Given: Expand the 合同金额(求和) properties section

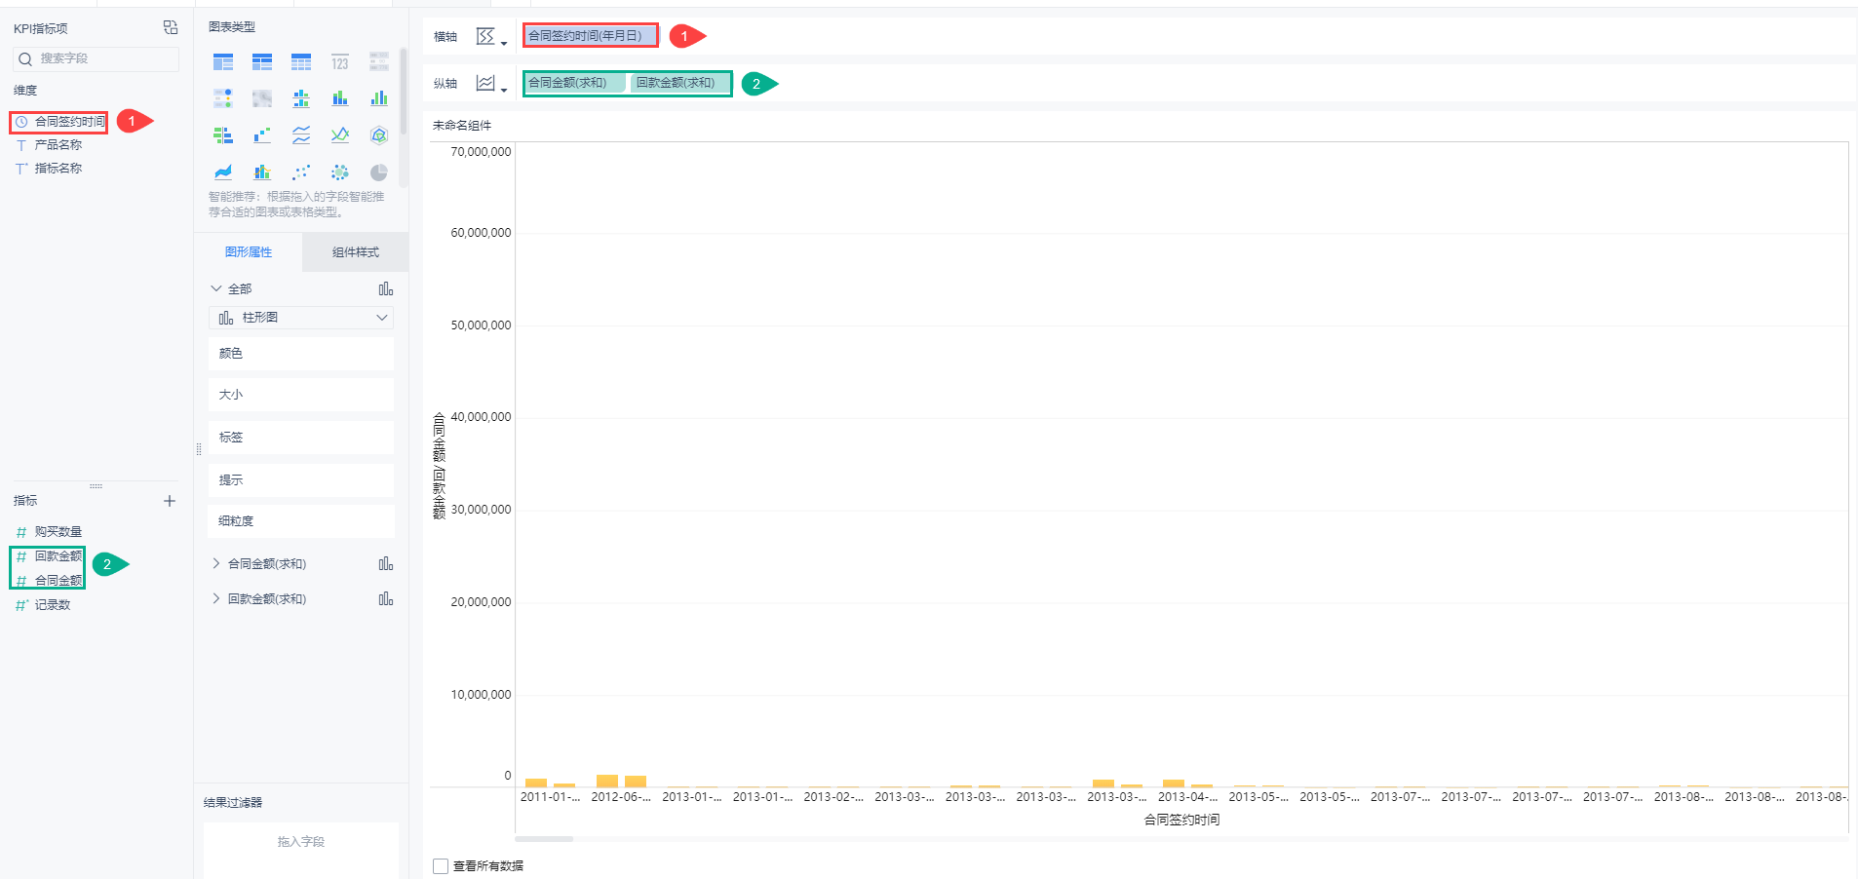Looking at the screenshot, I should (216, 563).
